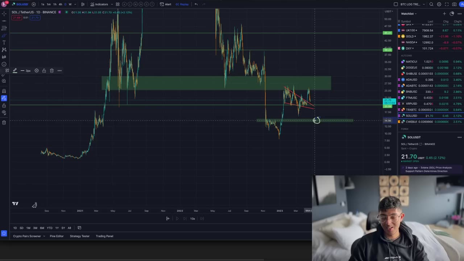This screenshot has width=464, height=261.
Task: Select the Text annotation tool
Action: (x=4, y=42)
